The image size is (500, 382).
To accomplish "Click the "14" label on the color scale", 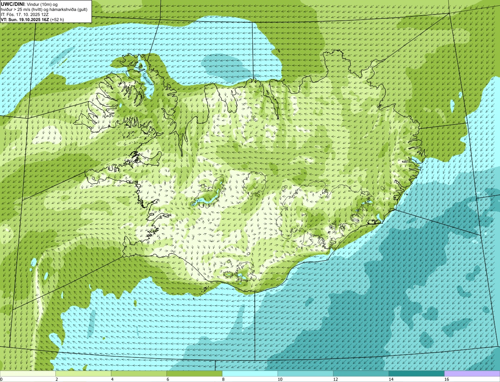I will 391,379.
